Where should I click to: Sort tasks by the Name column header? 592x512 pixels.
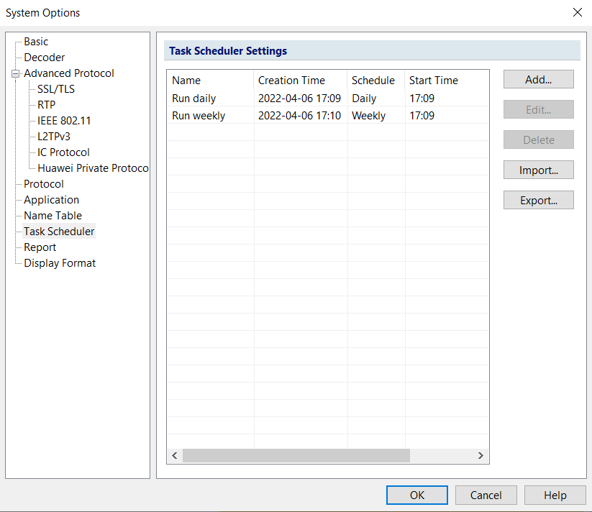210,81
